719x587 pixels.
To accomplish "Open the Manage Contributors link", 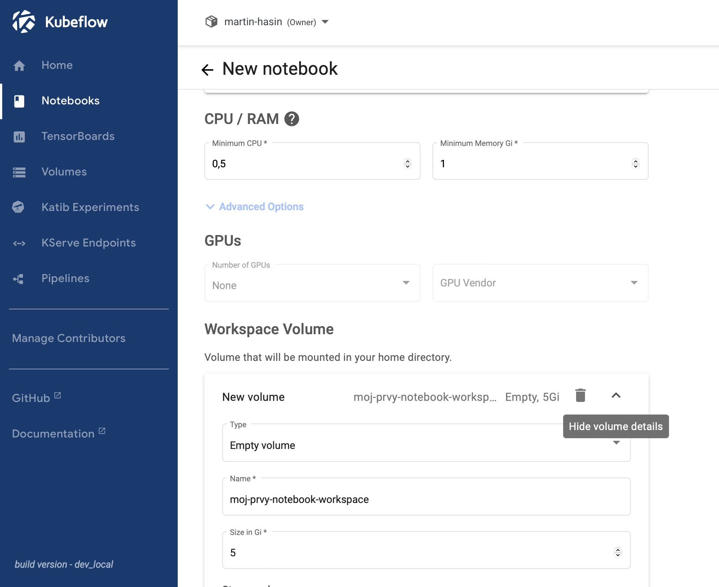I will [68, 338].
